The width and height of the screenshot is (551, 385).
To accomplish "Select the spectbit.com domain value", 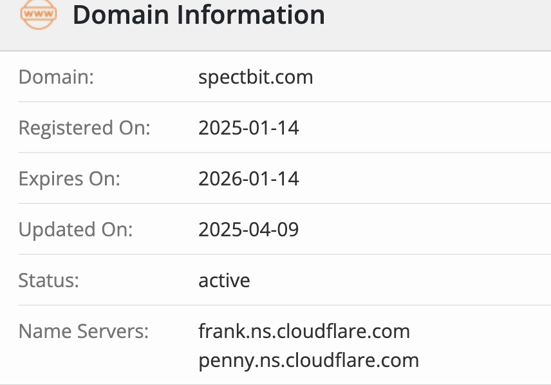I will click(x=256, y=77).
